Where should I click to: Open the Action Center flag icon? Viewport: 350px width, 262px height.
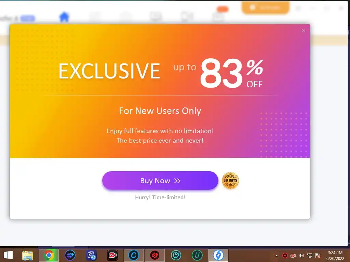pos(318,256)
